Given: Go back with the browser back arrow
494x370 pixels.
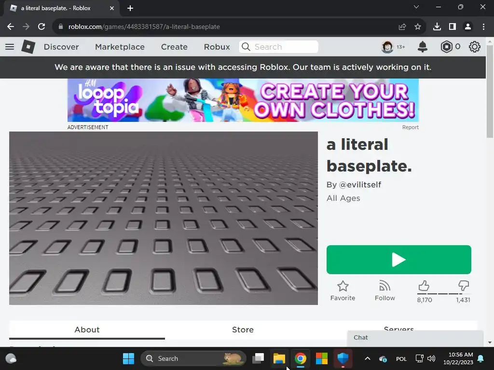Looking at the screenshot, I should (x=11, y=27).
